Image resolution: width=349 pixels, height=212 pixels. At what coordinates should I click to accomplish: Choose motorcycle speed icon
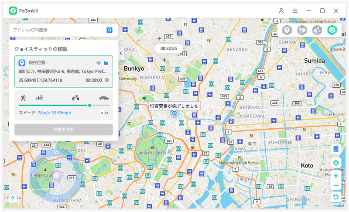[75, 98]
